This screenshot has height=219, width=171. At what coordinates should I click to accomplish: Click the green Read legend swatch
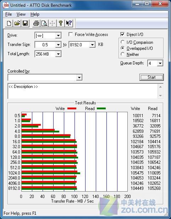click(x=101, y=108)
